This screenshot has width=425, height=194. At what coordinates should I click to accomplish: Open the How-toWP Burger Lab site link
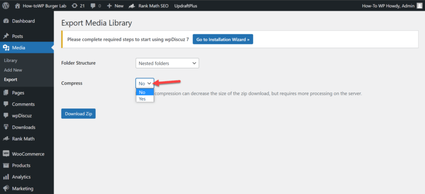tap(44, 6)
